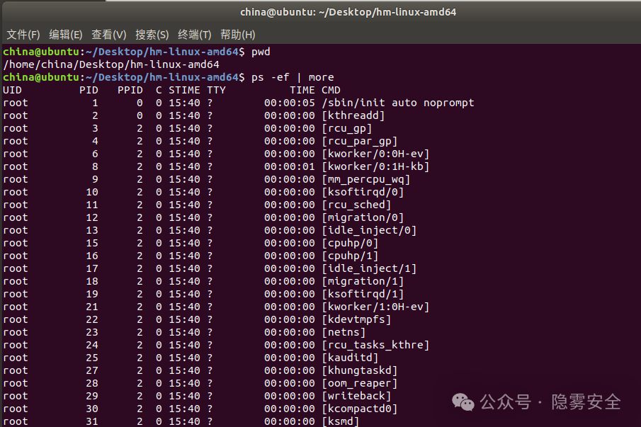The width and height of the screenshot is (641, 427).
Task: Click the [oom_reaper] process entry
Action: 359,383
